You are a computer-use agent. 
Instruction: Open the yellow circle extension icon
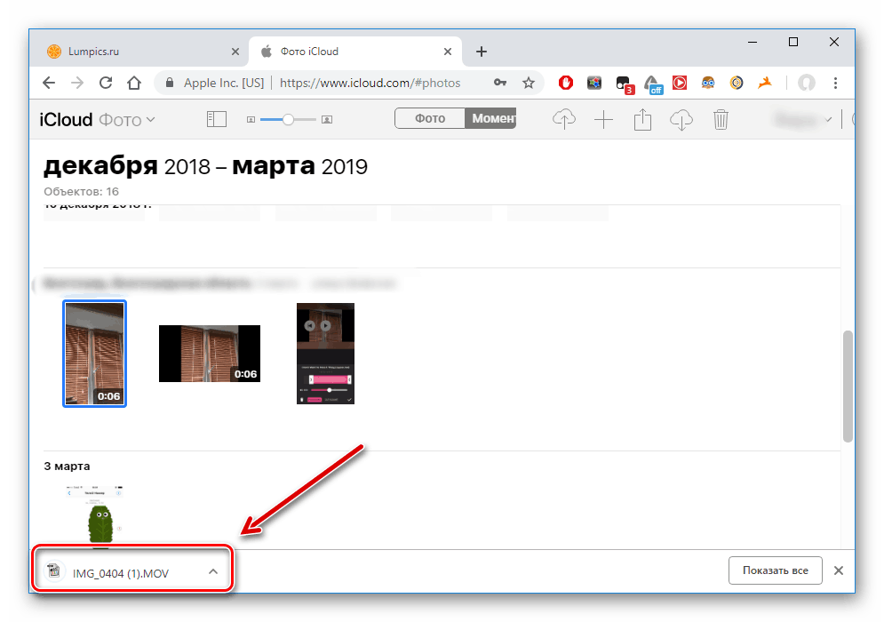(x=737, y=83)
